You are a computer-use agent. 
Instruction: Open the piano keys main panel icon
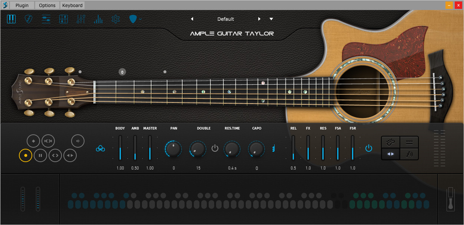pyautogui.click(x=11, y=19)
